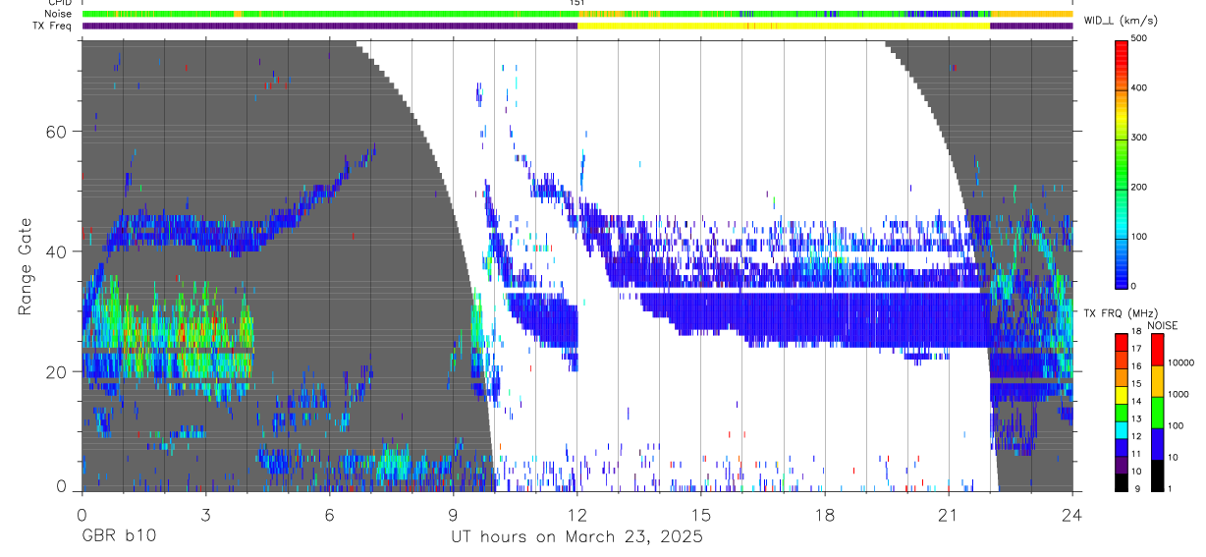Viewport: 1206px width, 557px height.
Task: Click the '151' CPID value at top
Action: pyautogui.click(x=577, y=3)
